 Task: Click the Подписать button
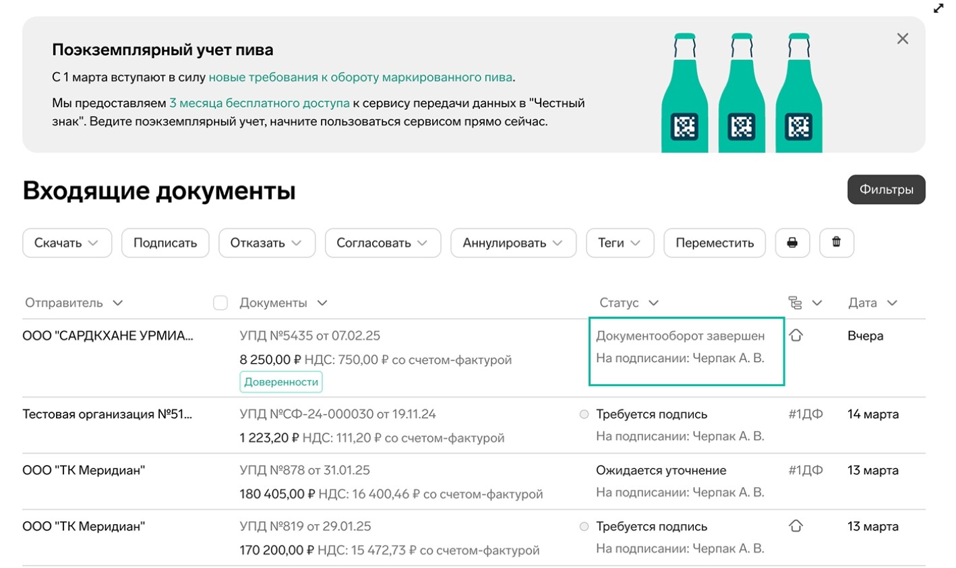coord(165,243)
